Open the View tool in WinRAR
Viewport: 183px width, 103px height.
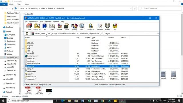pyautogui.click(x=52, y=27)
